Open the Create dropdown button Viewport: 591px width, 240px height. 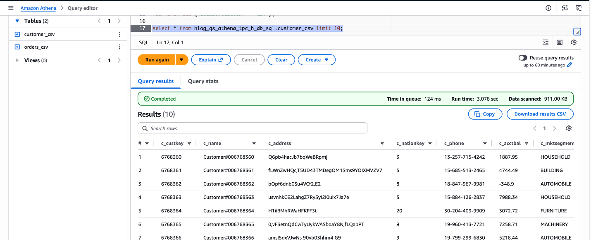(x=317, y=60)
